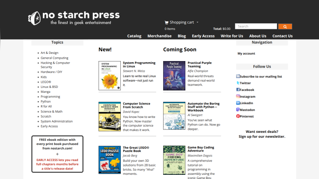Viewport: 319px width, 179px height.
Task: Open Automate the Boring Stuff Workbook title
Action: click(x=204, y=107)
